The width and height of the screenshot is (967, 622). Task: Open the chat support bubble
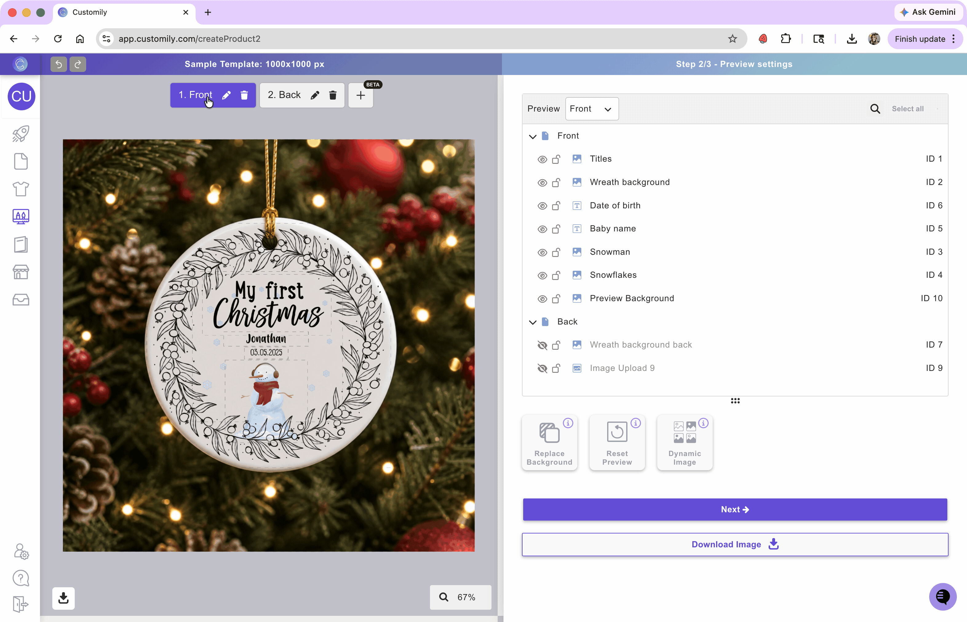pos(943,596)
